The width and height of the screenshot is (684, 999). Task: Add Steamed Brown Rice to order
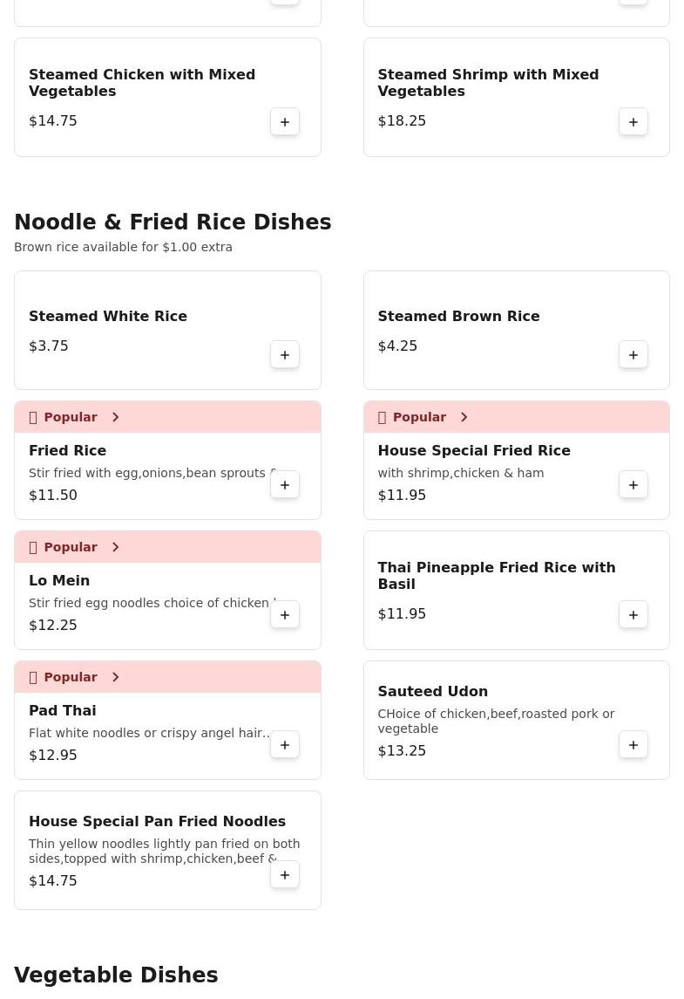coord(633,355)
